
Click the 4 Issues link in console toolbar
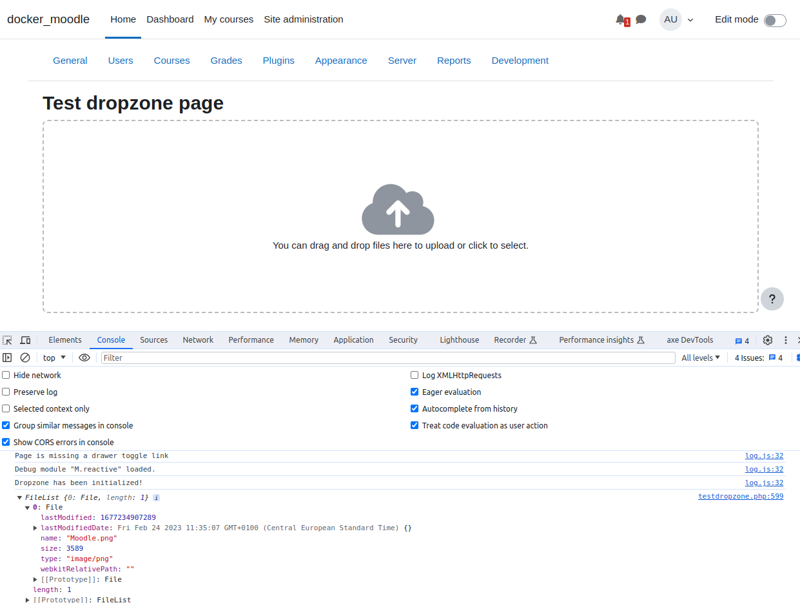click(x=759, y=358)
